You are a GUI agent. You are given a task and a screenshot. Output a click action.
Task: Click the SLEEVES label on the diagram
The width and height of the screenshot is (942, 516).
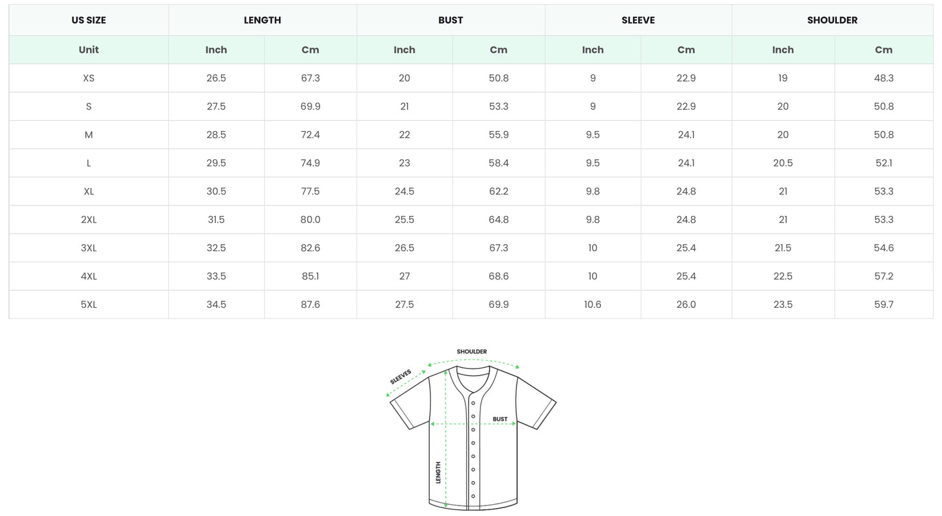coord(400,377)
